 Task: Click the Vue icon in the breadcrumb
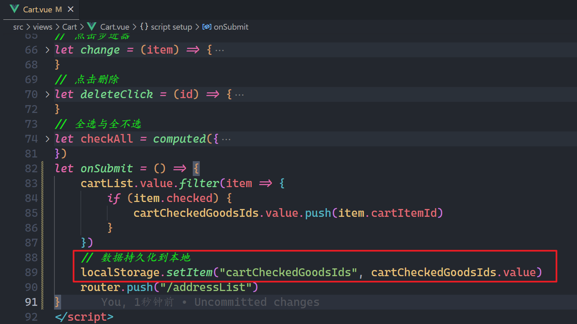tap(92, 27)
